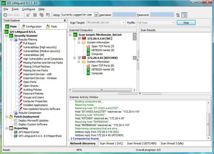
Task: Switch to Scan thread 3 (idle) tab
Action: 172,143
